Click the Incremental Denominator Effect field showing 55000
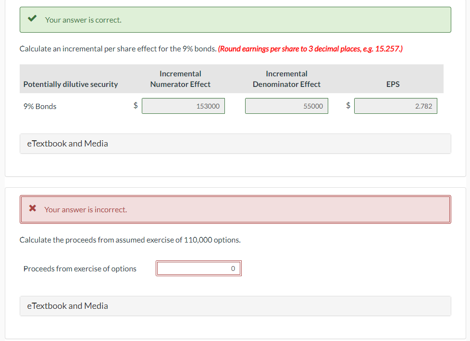The height and width of the screenshot is (341, 470). pos(286,106)
